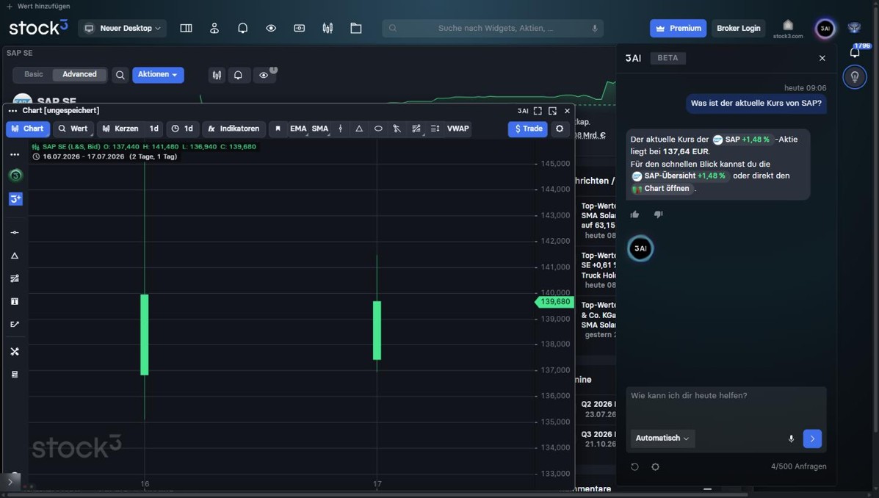Give the AI answer a thumbs up
Viewport: 879px width, 498px height.
pyautogui.click(x=634, y=214)
